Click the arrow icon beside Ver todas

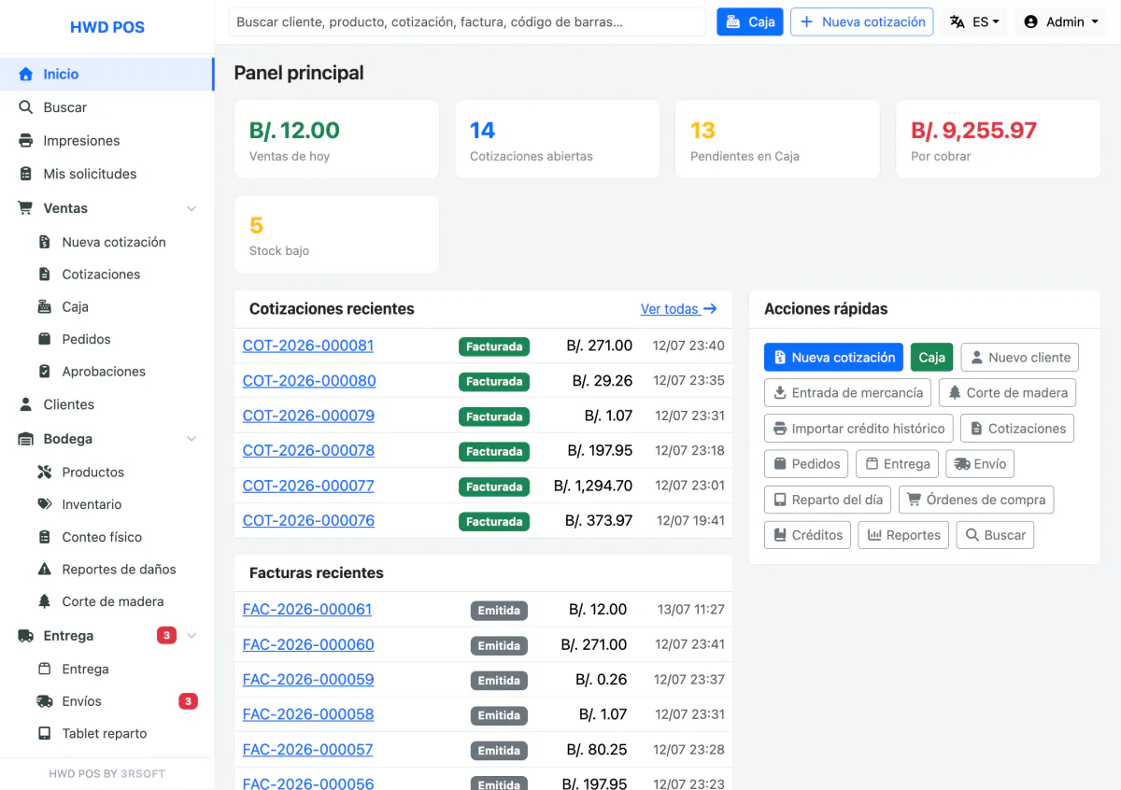click(710, 309)
